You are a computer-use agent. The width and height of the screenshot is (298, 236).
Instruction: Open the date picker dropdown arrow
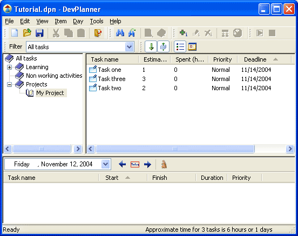[105, 164]
